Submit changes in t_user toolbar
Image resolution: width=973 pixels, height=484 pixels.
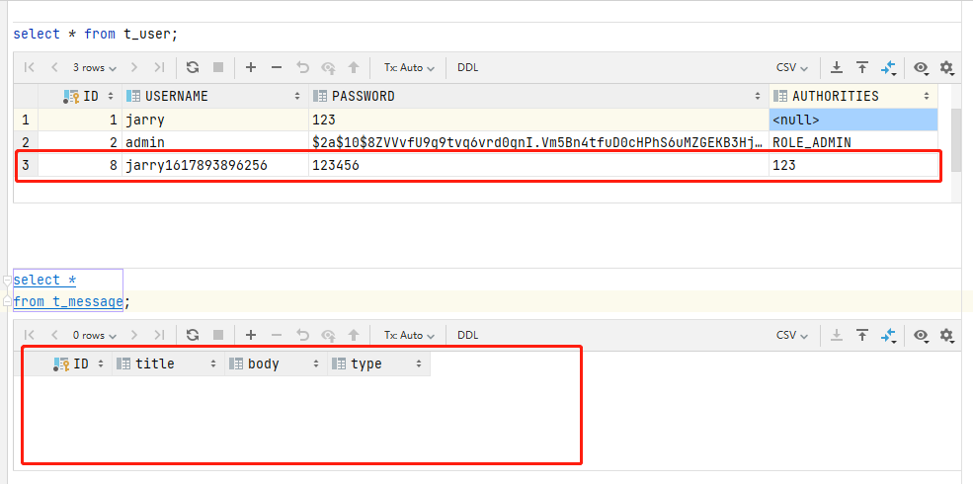click(354, 67)
